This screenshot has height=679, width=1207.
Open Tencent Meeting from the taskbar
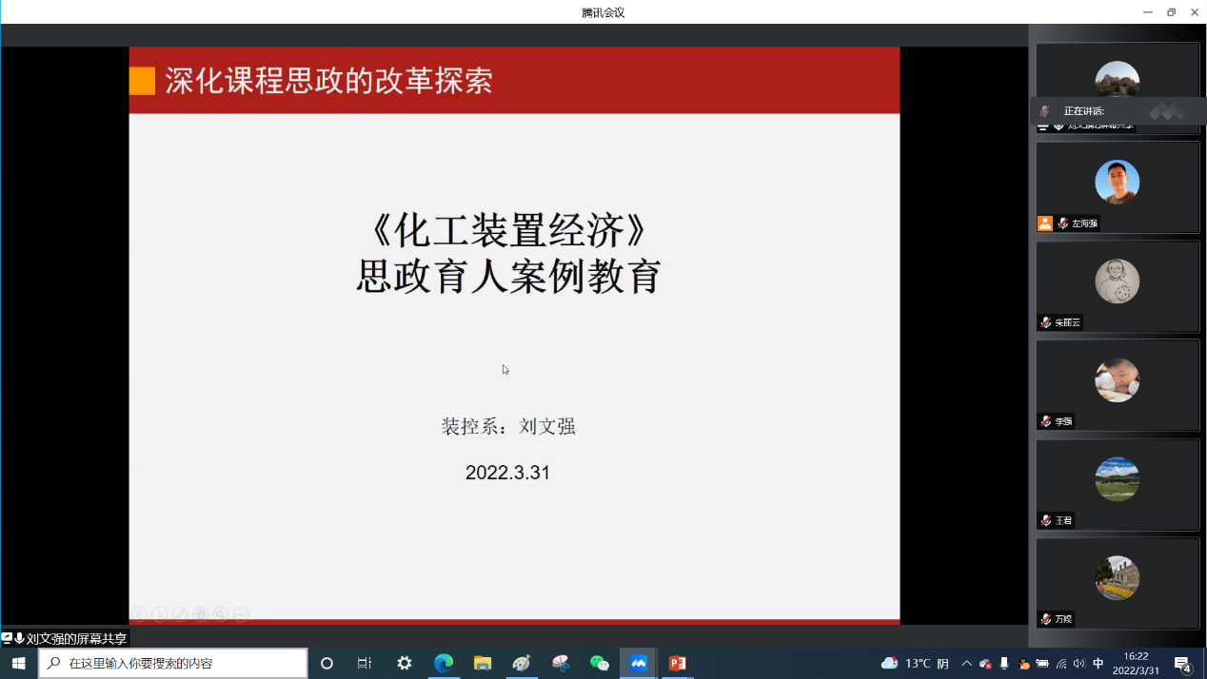(638, 663)
